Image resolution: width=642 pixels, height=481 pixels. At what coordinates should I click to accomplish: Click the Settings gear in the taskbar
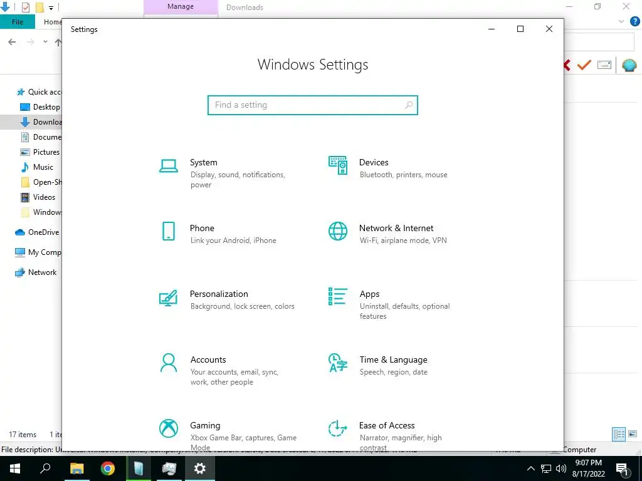point(200,468)
